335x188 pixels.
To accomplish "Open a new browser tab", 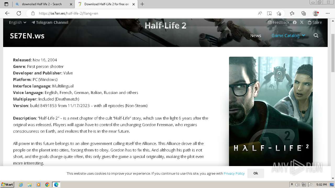I will 142,4.
